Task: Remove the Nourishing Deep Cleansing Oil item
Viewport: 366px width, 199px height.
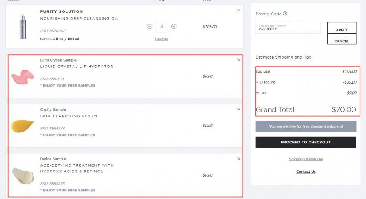Action: (x=239, y=11)
